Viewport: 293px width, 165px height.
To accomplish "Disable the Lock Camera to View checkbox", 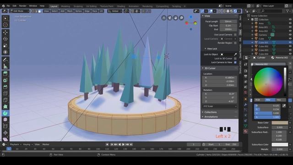I will pyautogui.click(x=235, y=62).
